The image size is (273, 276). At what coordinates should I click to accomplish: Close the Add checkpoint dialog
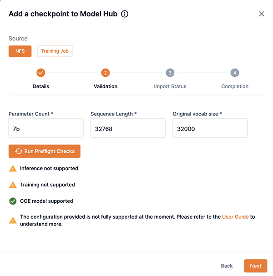261,14
